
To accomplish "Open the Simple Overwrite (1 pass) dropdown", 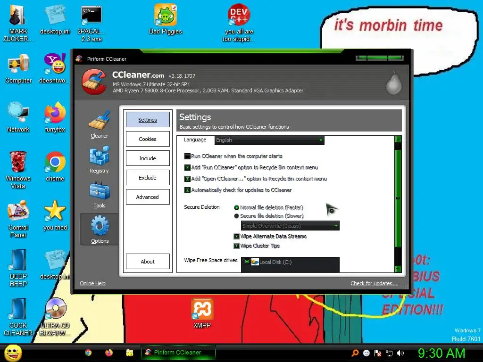I will [x=290, y=226].
